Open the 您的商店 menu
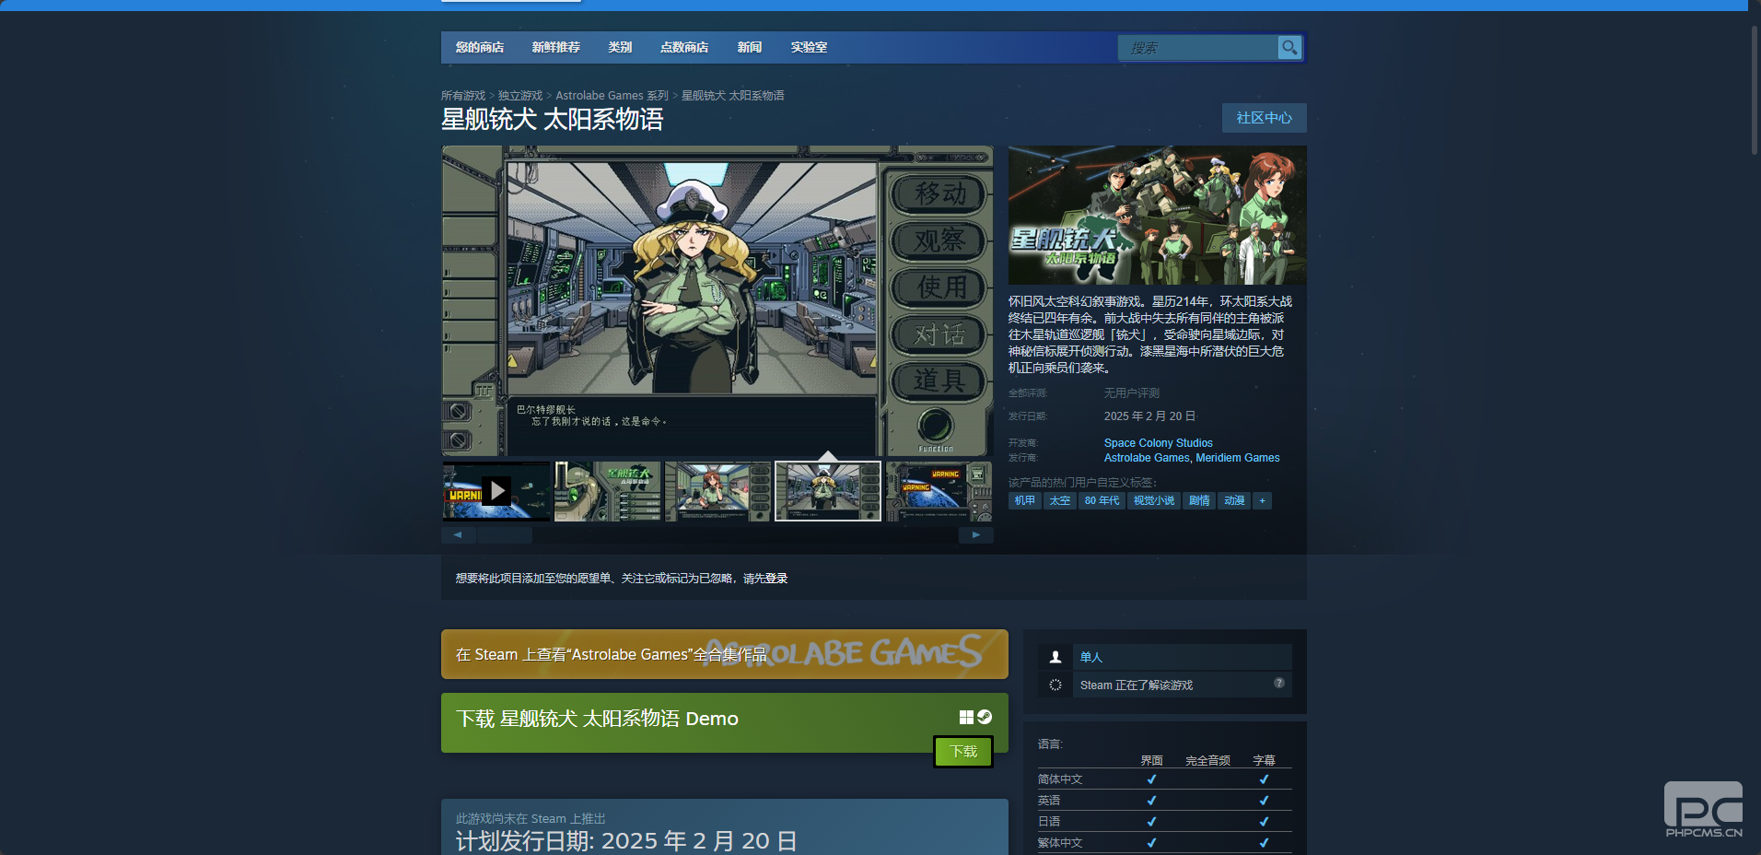This screenshot has width=1761, height=855. point(480,47)
